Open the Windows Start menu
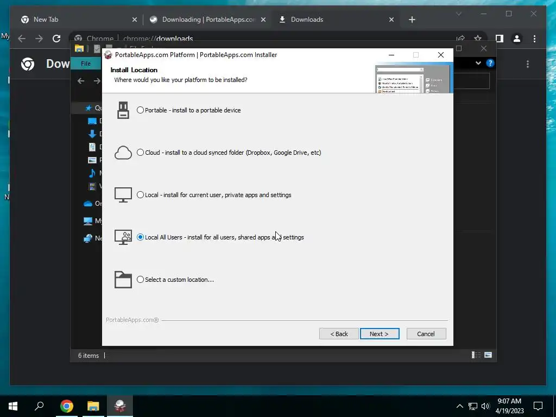 pyautogui.click(x=13, y=406)
